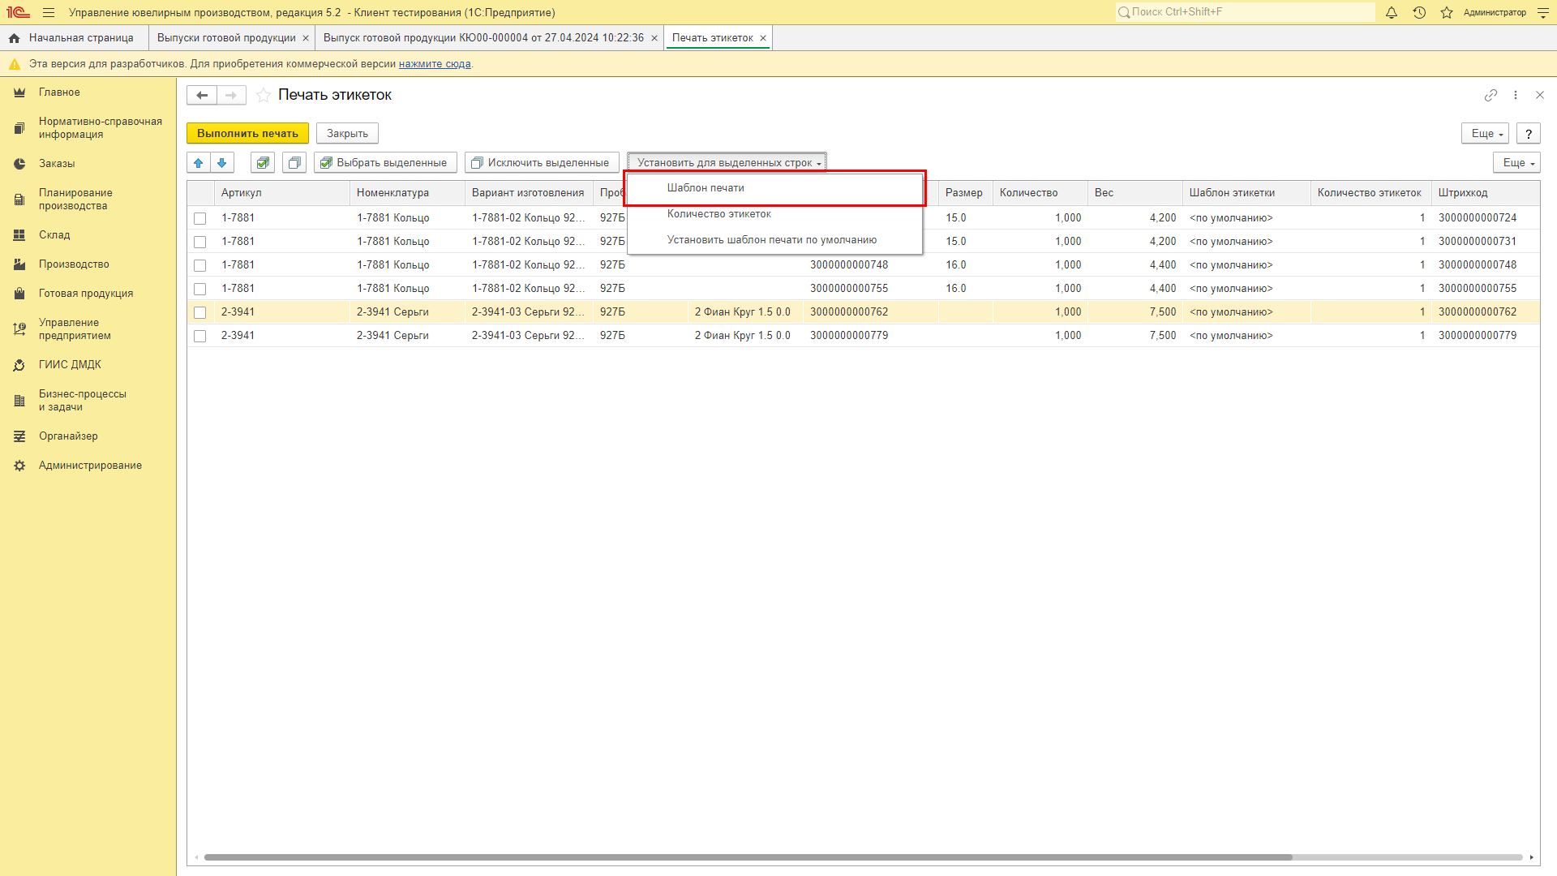
Task: Open the ГИИС ДМДК section icon
Action: point(19,365)
